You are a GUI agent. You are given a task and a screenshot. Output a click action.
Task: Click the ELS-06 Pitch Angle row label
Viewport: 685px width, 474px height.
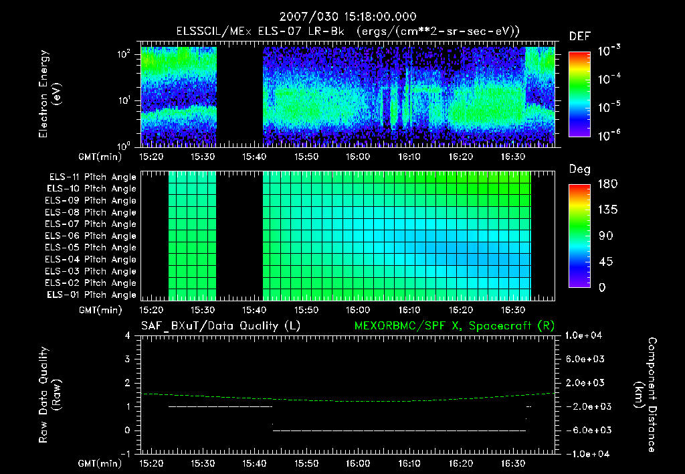coord(91,236)
